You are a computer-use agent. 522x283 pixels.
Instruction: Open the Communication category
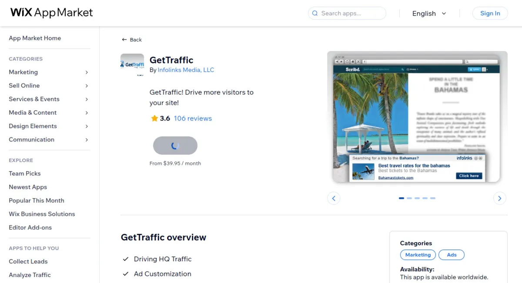point(31,140)
